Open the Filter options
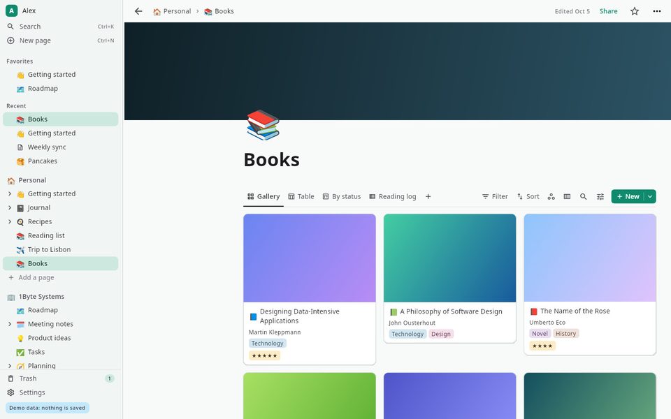 [495, 197]
